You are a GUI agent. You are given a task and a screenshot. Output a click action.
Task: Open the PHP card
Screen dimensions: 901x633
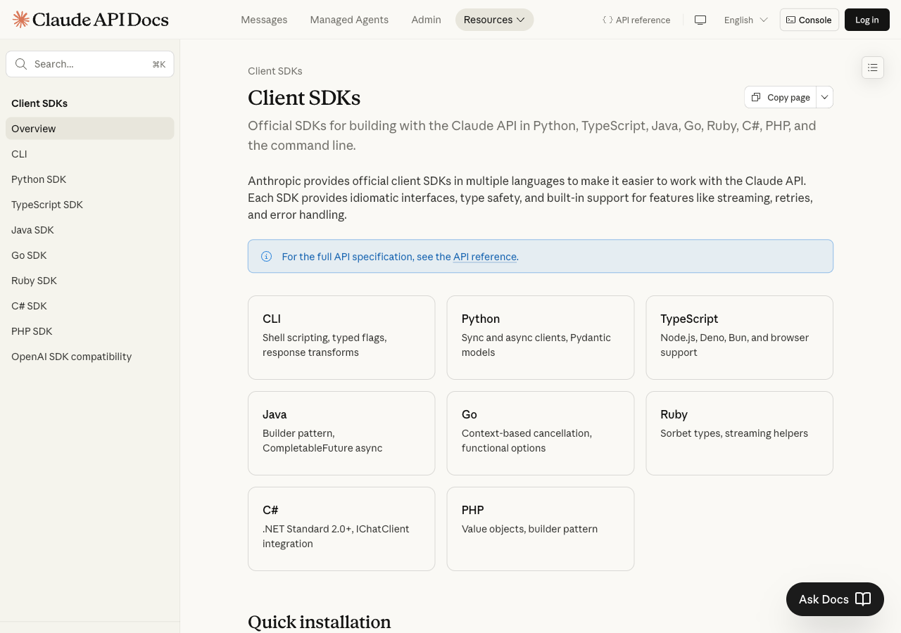(x=541, y=529)
